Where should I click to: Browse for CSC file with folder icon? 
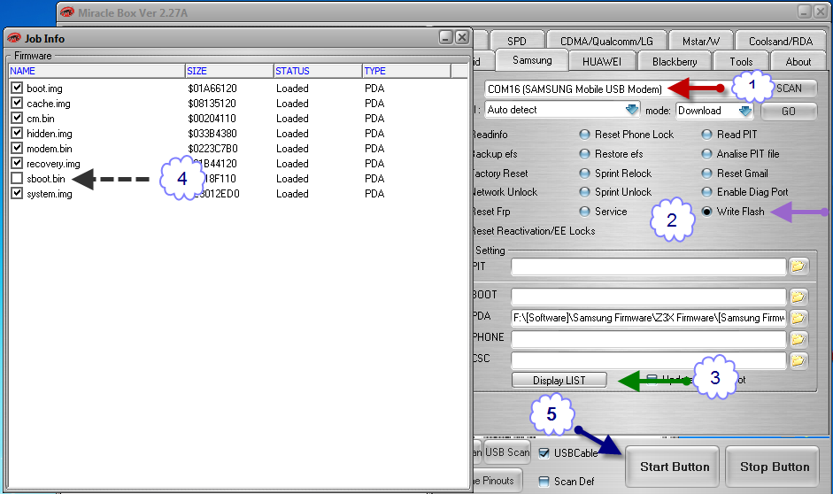(x=798, y=360)
